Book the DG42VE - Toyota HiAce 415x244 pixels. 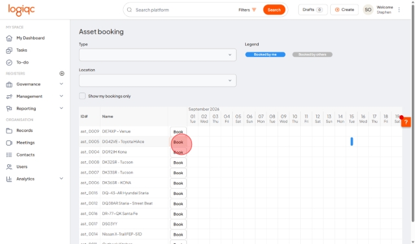[x=178, y=142]
